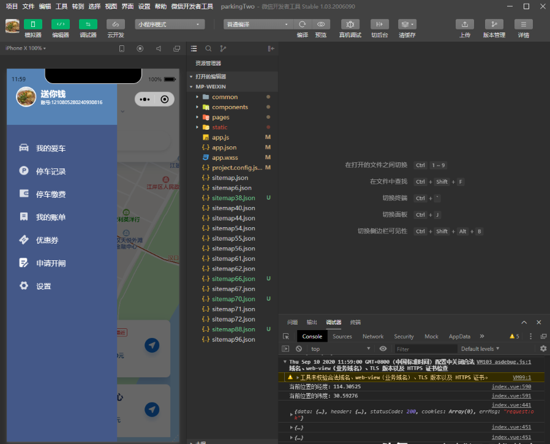Screen dimensions: 550x444
Task: Toggle the 调试器 debugger panel
Action: pos(88,24)
